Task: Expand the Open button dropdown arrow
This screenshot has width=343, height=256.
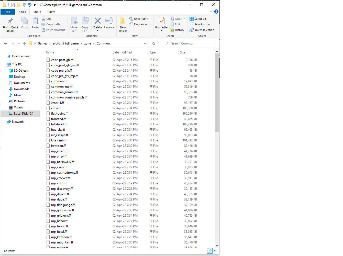Action: (184, 19)
